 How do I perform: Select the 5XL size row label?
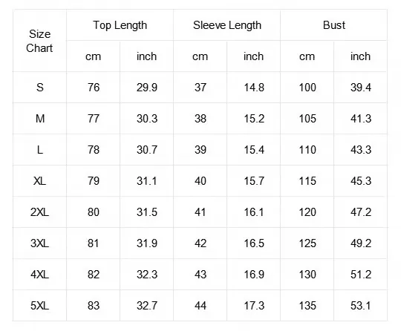tap(39, 306)
